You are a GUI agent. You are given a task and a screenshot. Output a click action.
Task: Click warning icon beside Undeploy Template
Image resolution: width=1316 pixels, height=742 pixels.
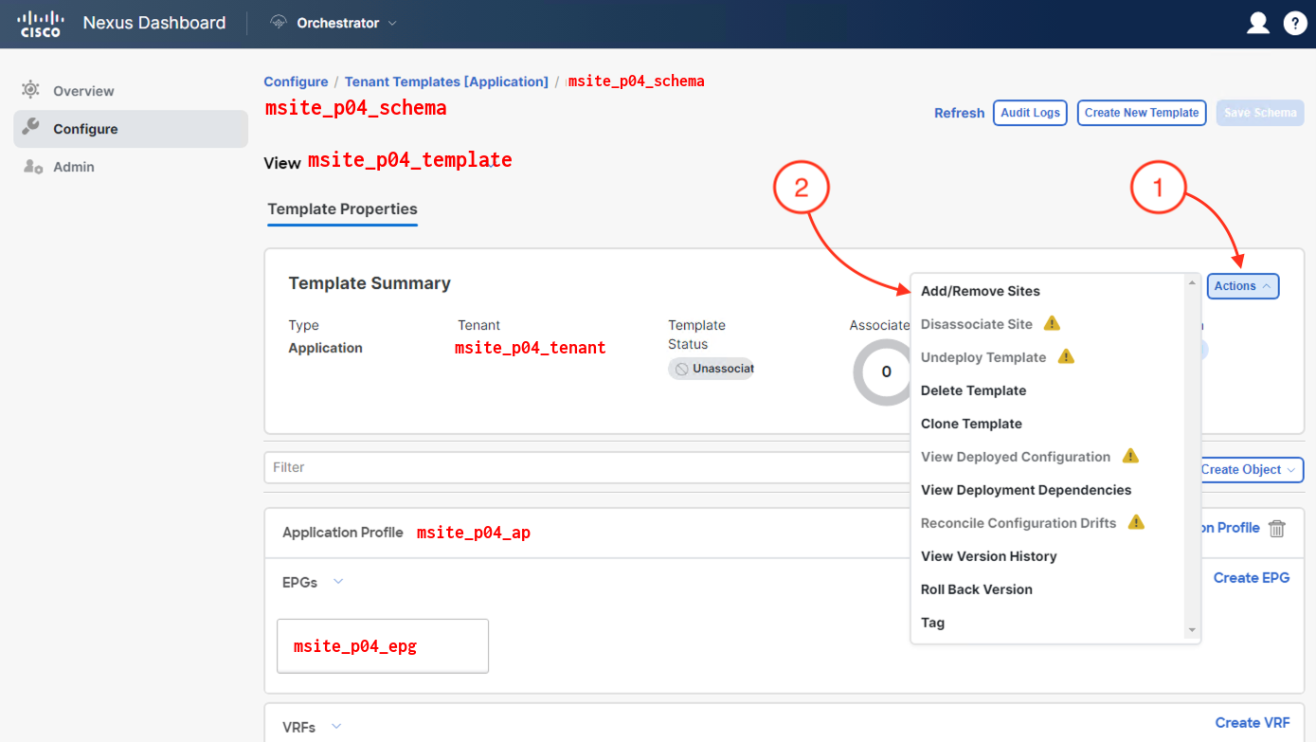[1066, 356]
